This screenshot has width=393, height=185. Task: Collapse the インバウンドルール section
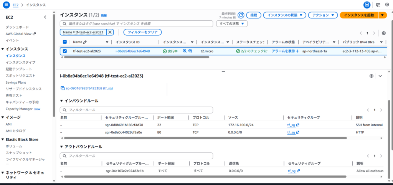pos(62,101)
